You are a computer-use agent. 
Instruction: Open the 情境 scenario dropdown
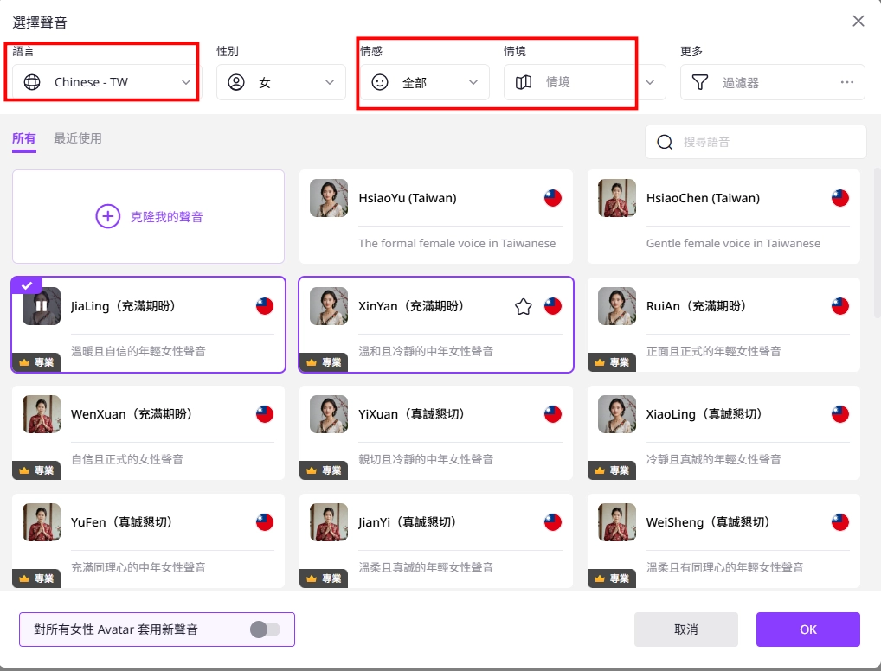click(650, 82)
